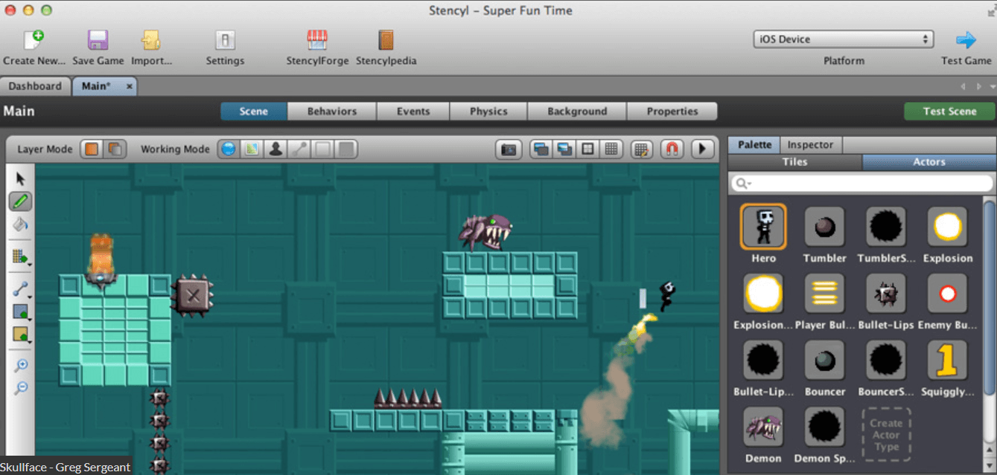Toggle the magnet snapping icon

point(672,149)
